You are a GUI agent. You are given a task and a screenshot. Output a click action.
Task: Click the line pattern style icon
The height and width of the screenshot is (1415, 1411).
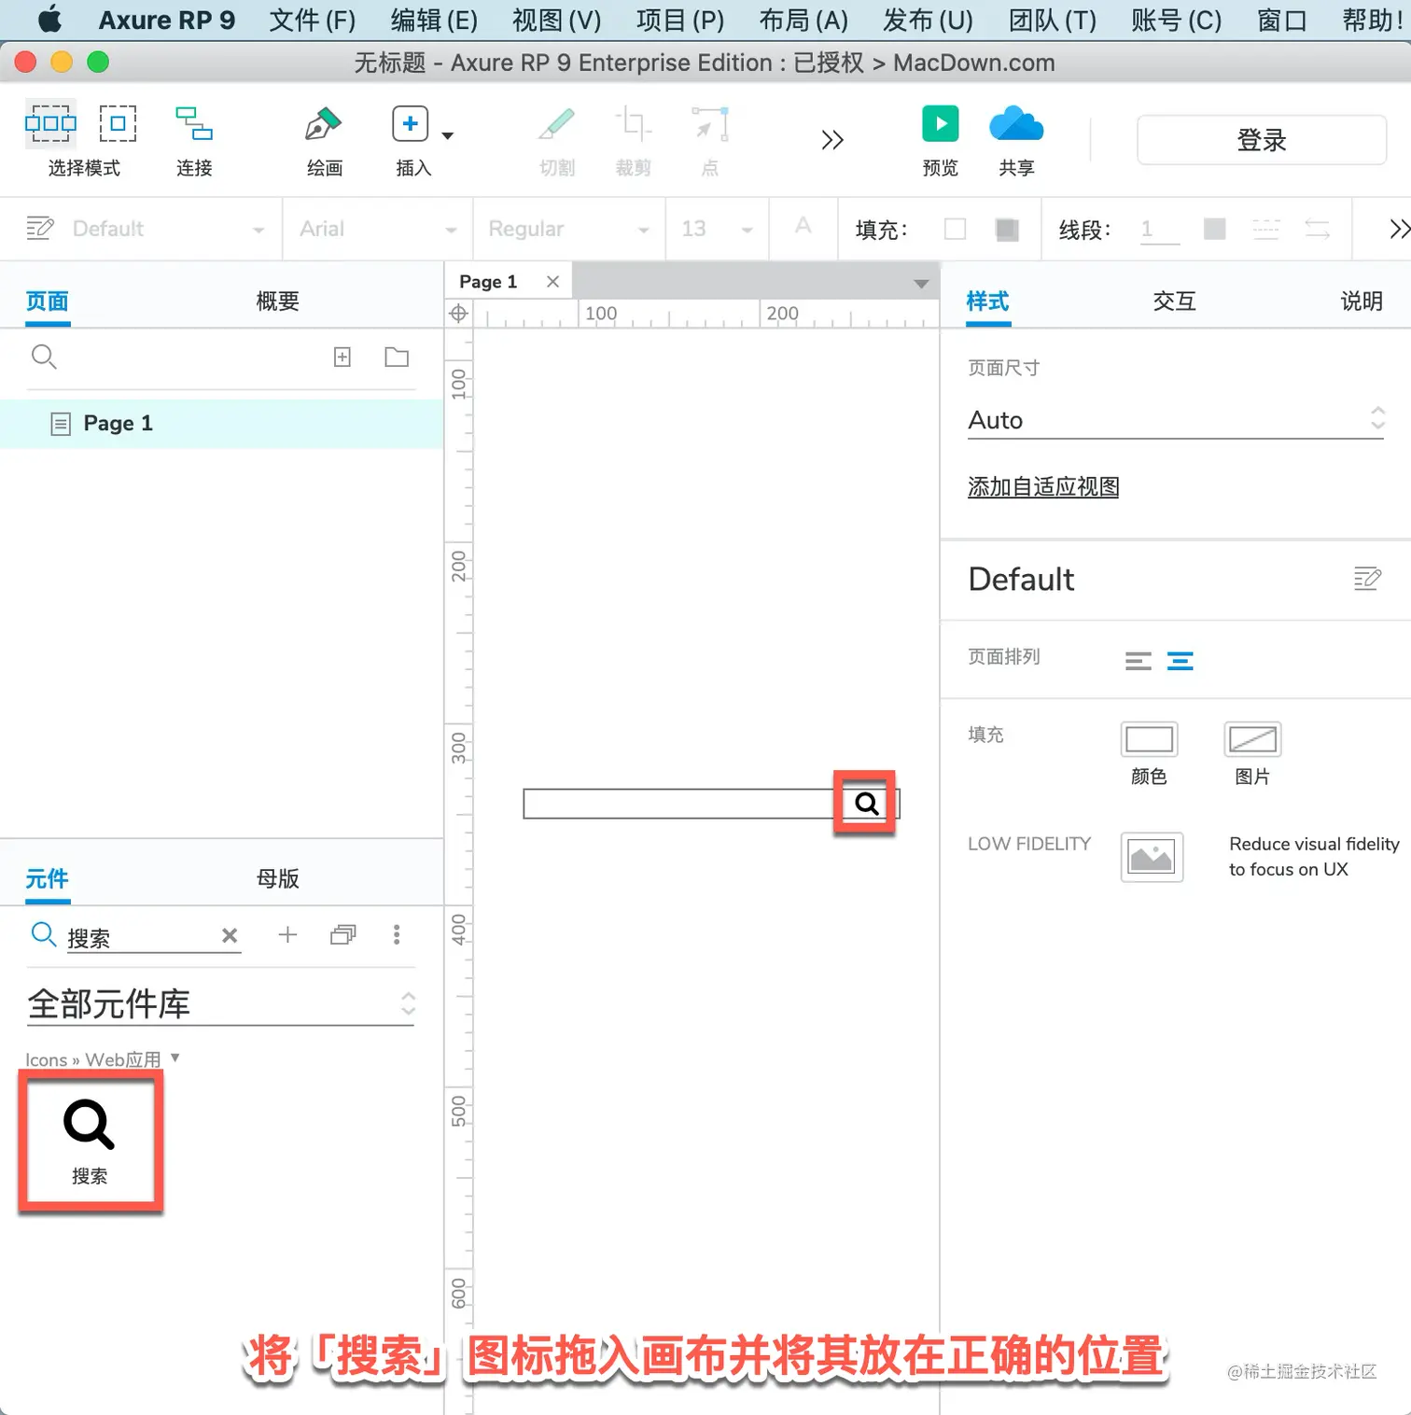pos(1266,229)
